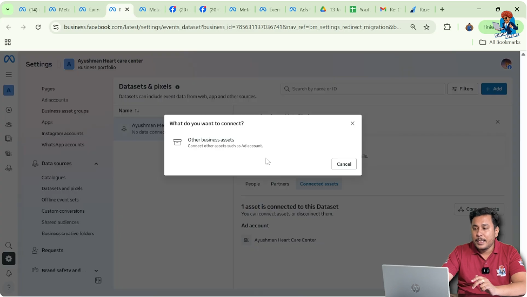Open Business creative folders
The image size is (527, 297).
pos(68,234)
